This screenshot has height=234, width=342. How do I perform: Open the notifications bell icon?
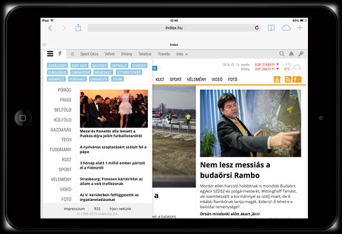[x=291, y=54]
